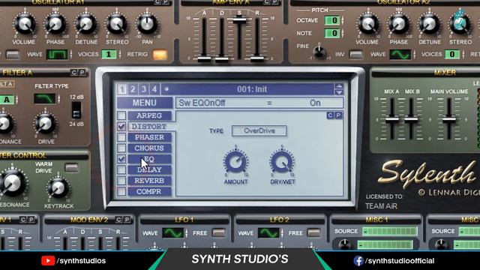Open the Facebook /synthstudioofficial icon
Screen dimensions: 480x270
tap(358, 261)
